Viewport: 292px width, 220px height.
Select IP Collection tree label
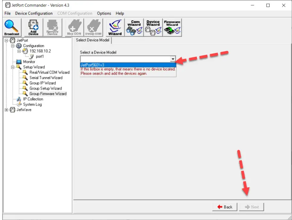(x=33, y=99)
